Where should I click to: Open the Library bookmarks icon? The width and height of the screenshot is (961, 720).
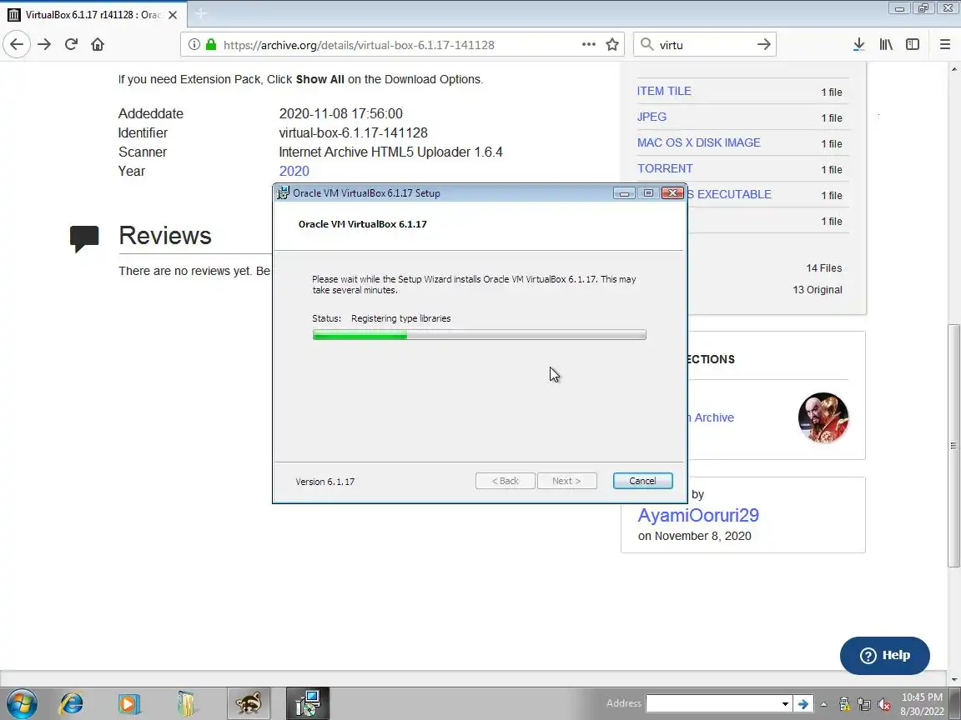point(886,44)
